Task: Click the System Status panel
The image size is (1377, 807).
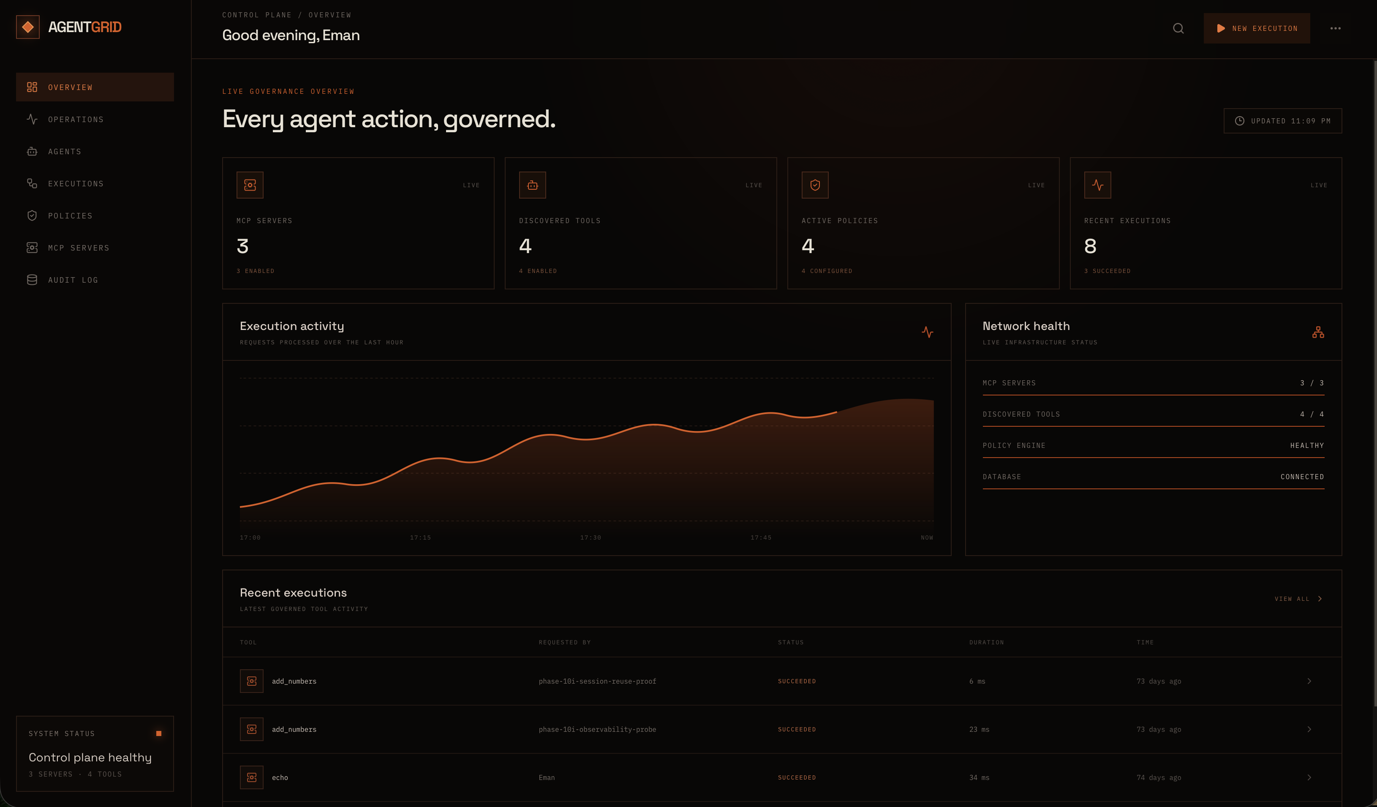Action: 95,753
